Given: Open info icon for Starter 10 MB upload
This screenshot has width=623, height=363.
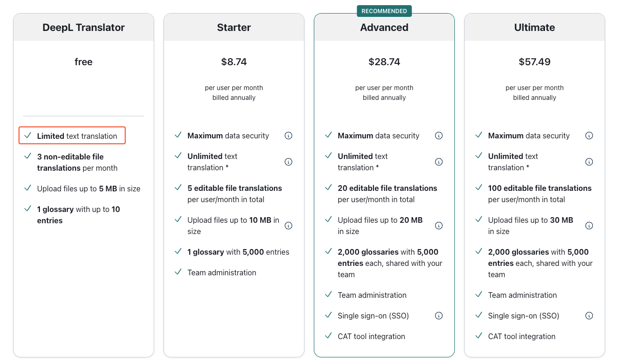Looking at the screenshot, I should point(288,226).
